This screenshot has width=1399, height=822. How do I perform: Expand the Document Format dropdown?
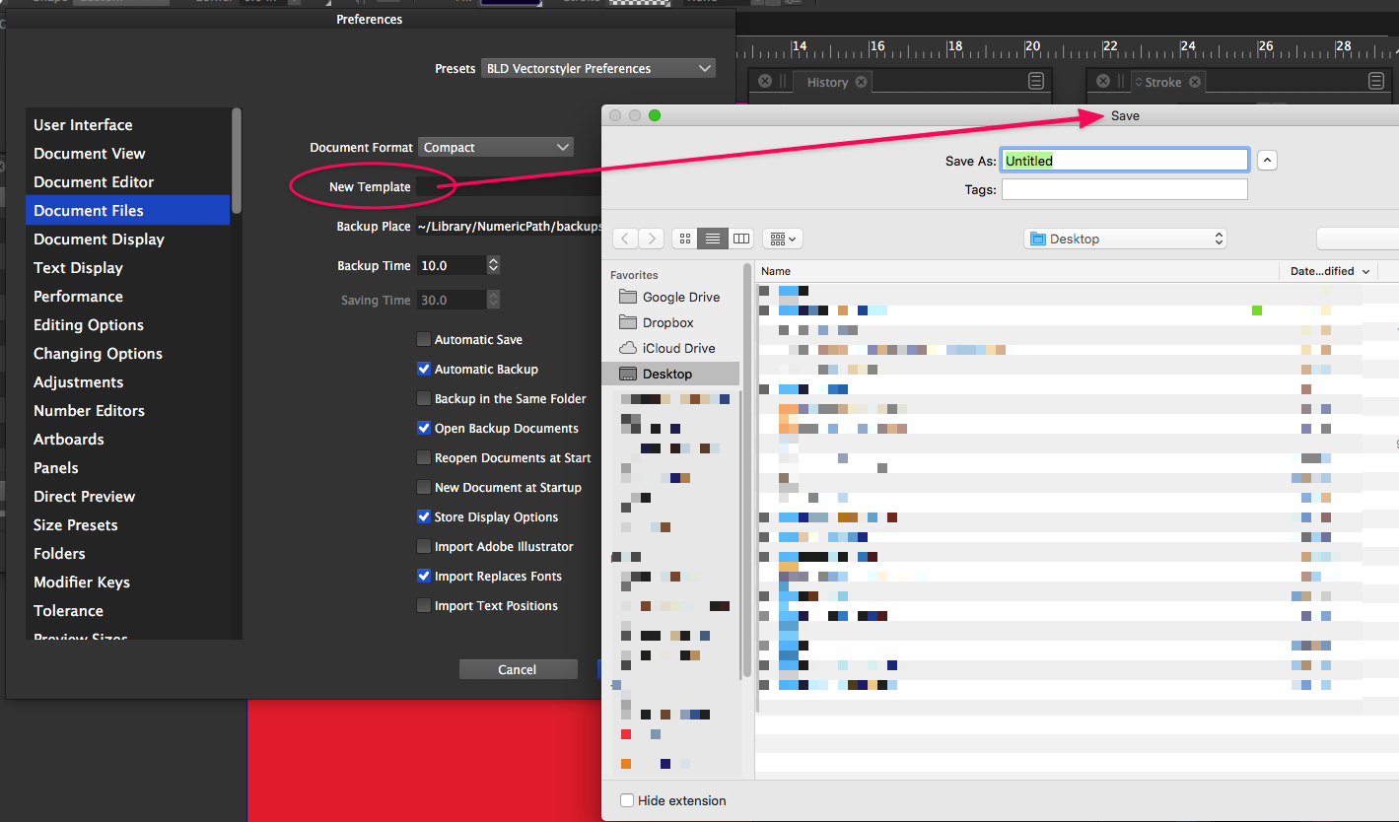pyautogui.click(x=495, y=148)
